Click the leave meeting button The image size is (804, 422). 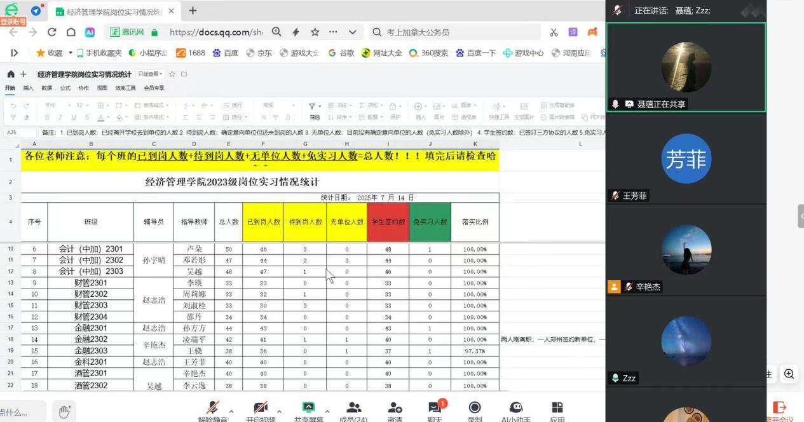[779, 410]
